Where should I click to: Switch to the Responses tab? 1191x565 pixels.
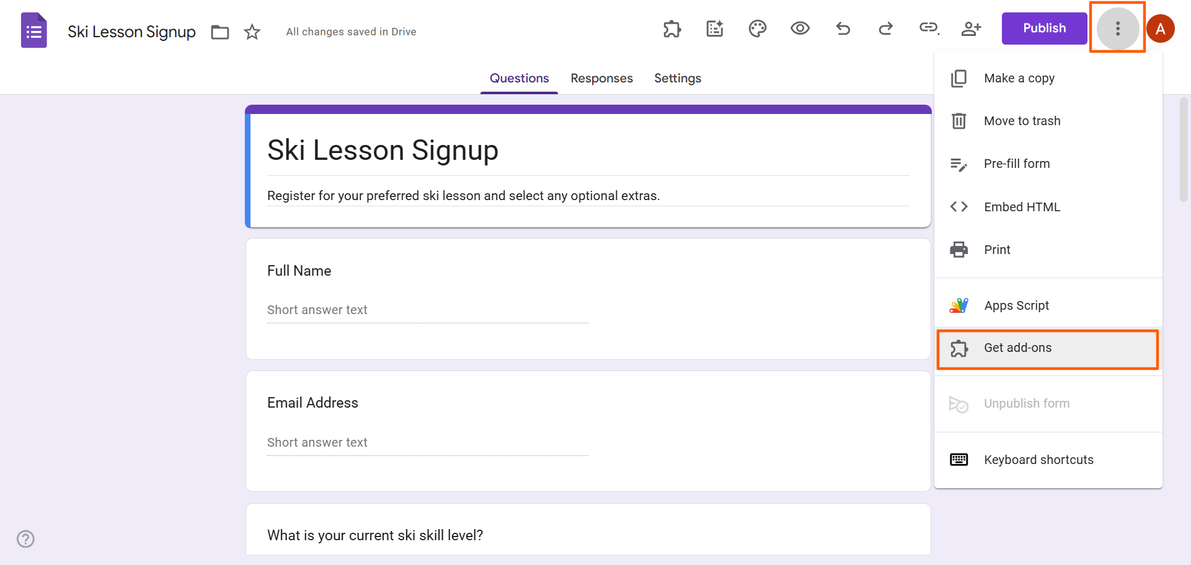tap(601, 78)
